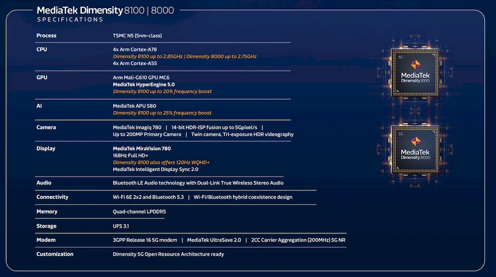This screenshot has width=496, height=277.
Task: Select 'UFS 3.1' text
Action: click(x=121, y=226)
